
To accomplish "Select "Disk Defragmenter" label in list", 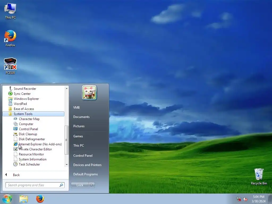I will coord(32,139).
